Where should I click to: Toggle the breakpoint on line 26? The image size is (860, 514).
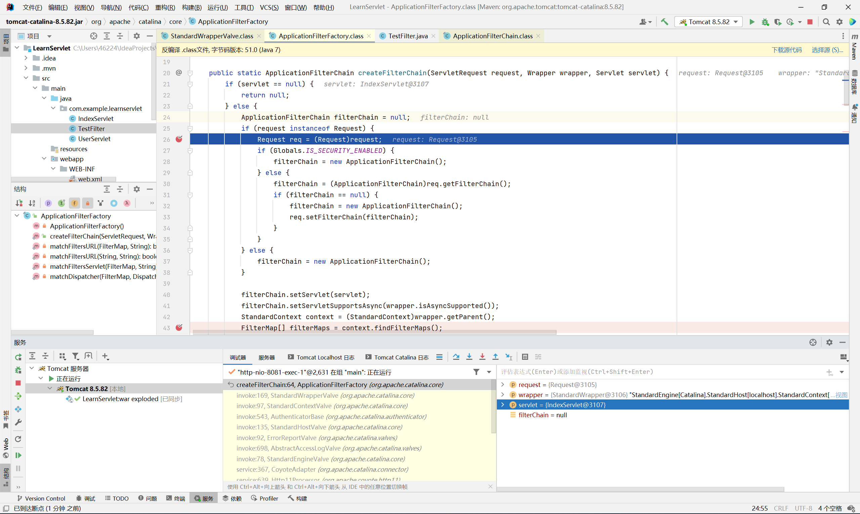[x=179, y=139]
